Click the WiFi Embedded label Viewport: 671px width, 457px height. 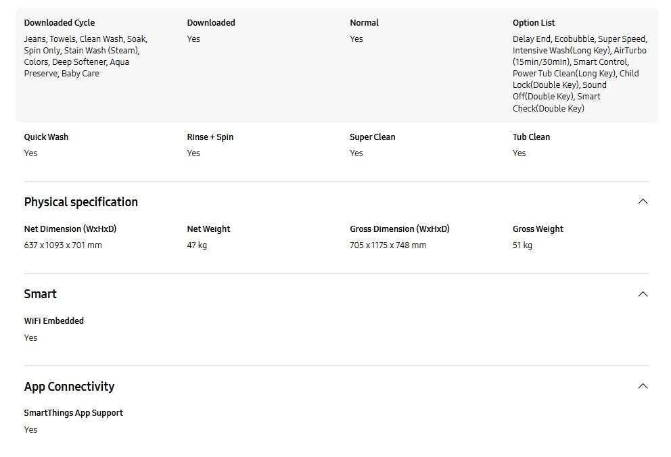54,321
